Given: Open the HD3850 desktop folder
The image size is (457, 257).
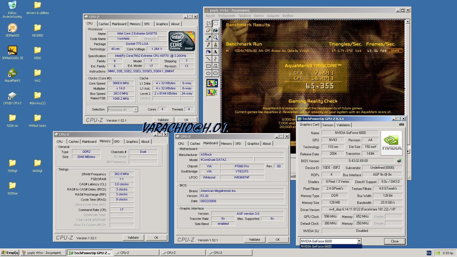Looking at the screenshot, I should pos(37,30).
